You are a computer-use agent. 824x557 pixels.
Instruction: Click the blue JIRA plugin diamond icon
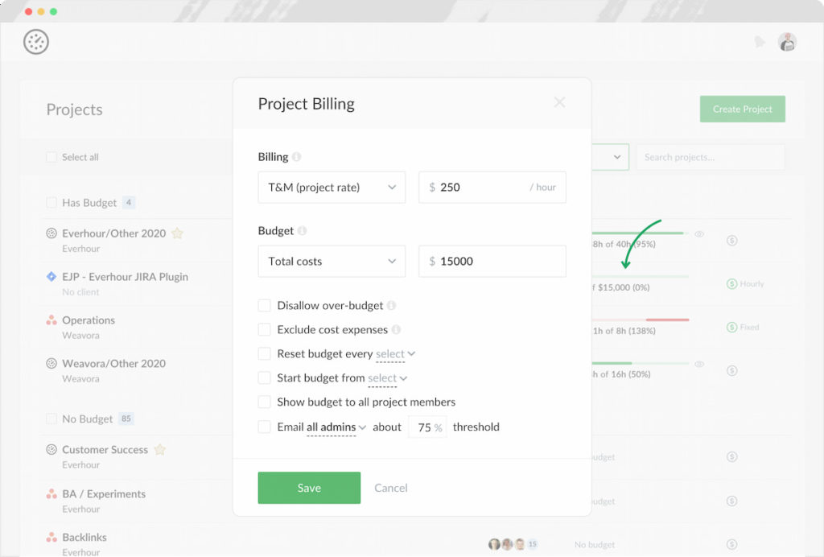pos(51,276)
